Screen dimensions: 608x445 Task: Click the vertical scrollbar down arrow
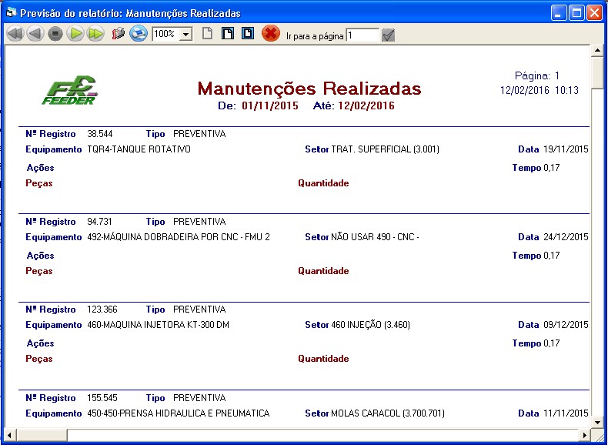click(597, 423)
